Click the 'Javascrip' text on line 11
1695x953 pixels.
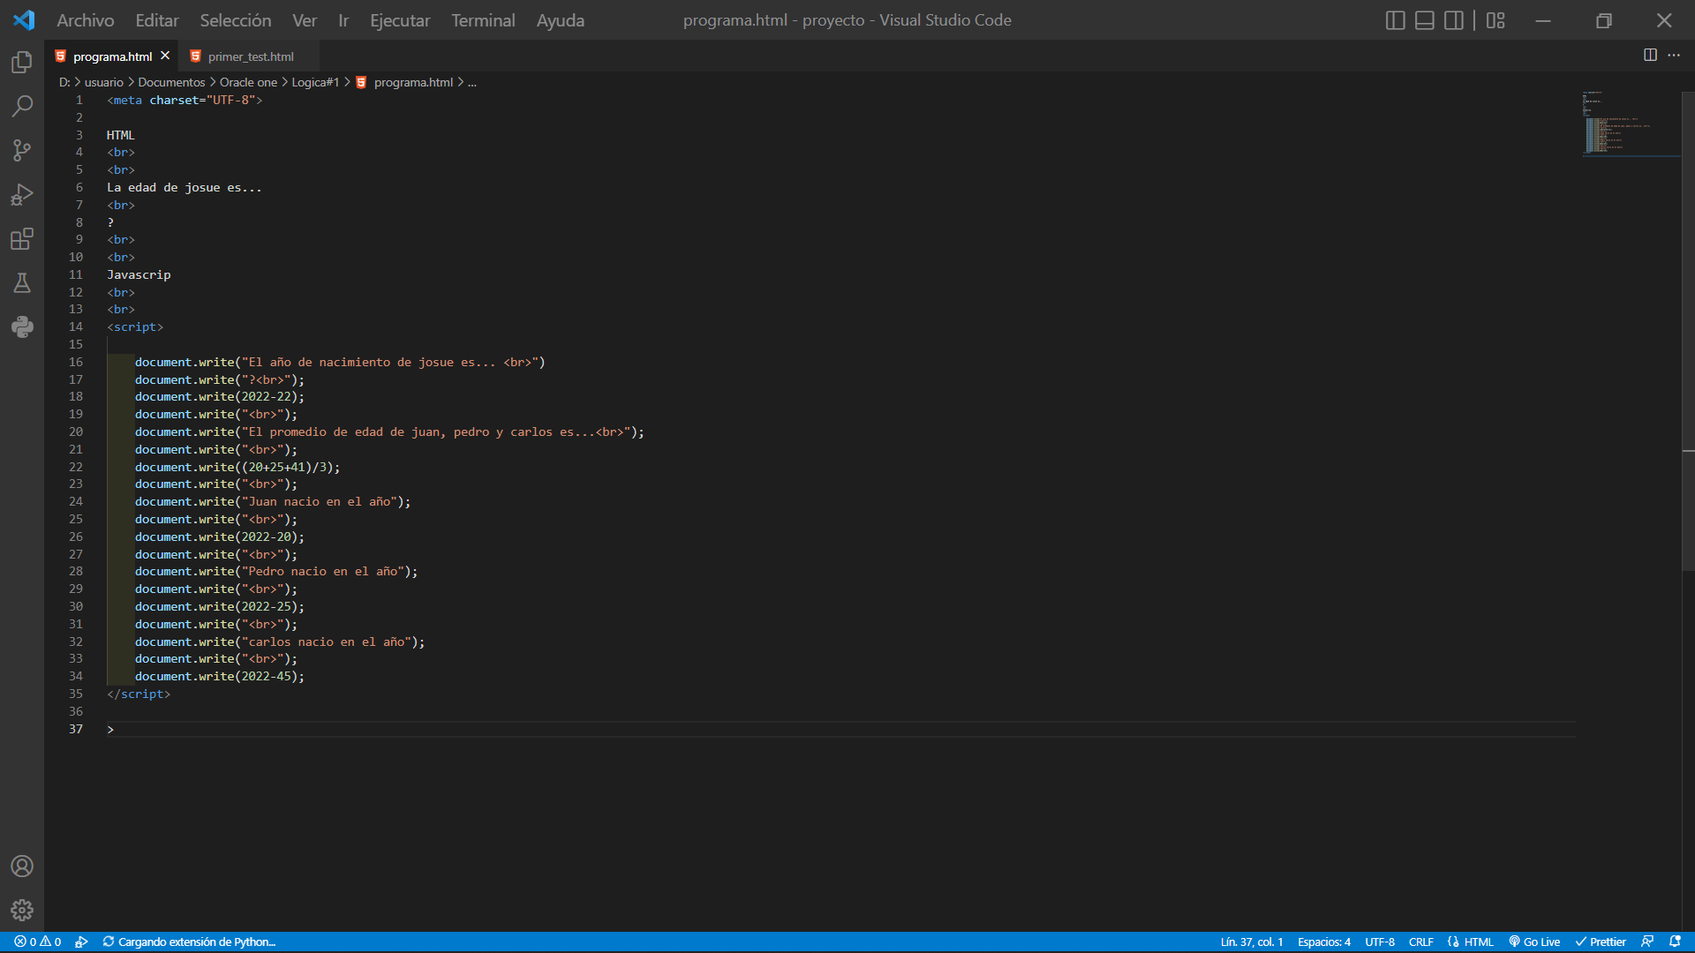[139, 274]
